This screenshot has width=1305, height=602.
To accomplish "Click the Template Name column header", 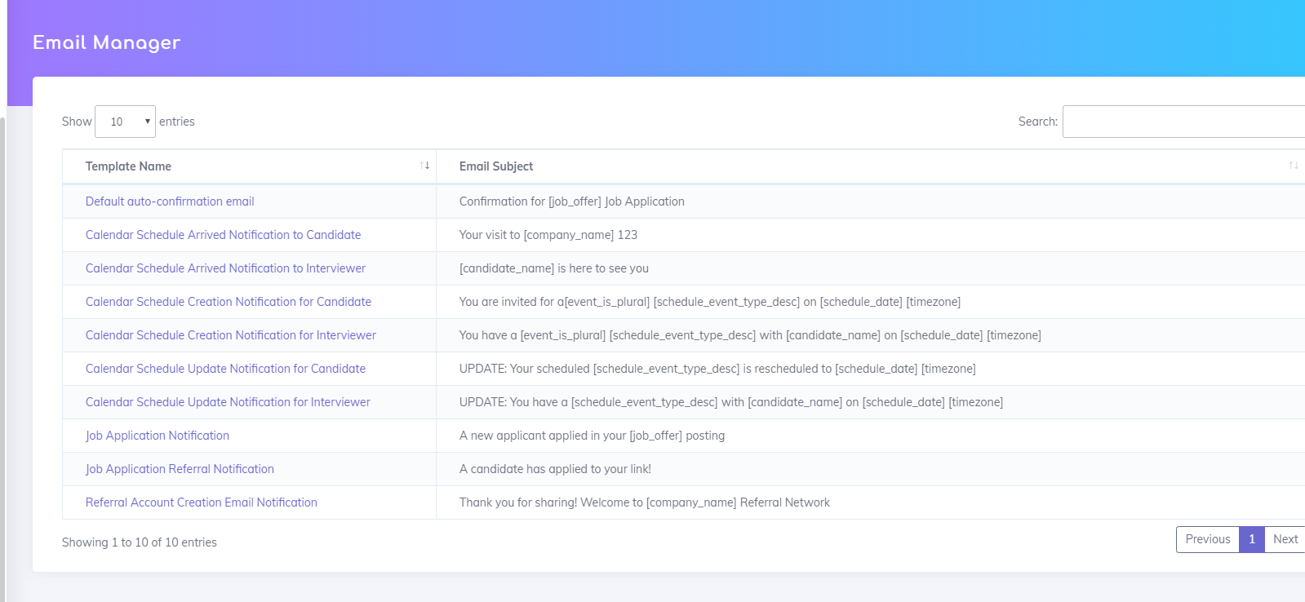I will pyautogui.click(x=249, y=166).
